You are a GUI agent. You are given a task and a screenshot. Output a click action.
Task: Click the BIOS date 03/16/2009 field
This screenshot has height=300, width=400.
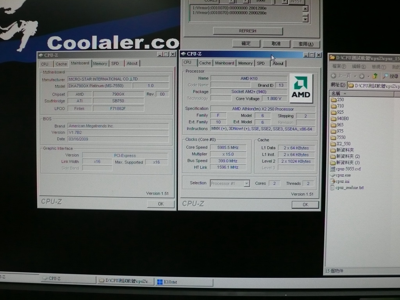pos(118,139)
